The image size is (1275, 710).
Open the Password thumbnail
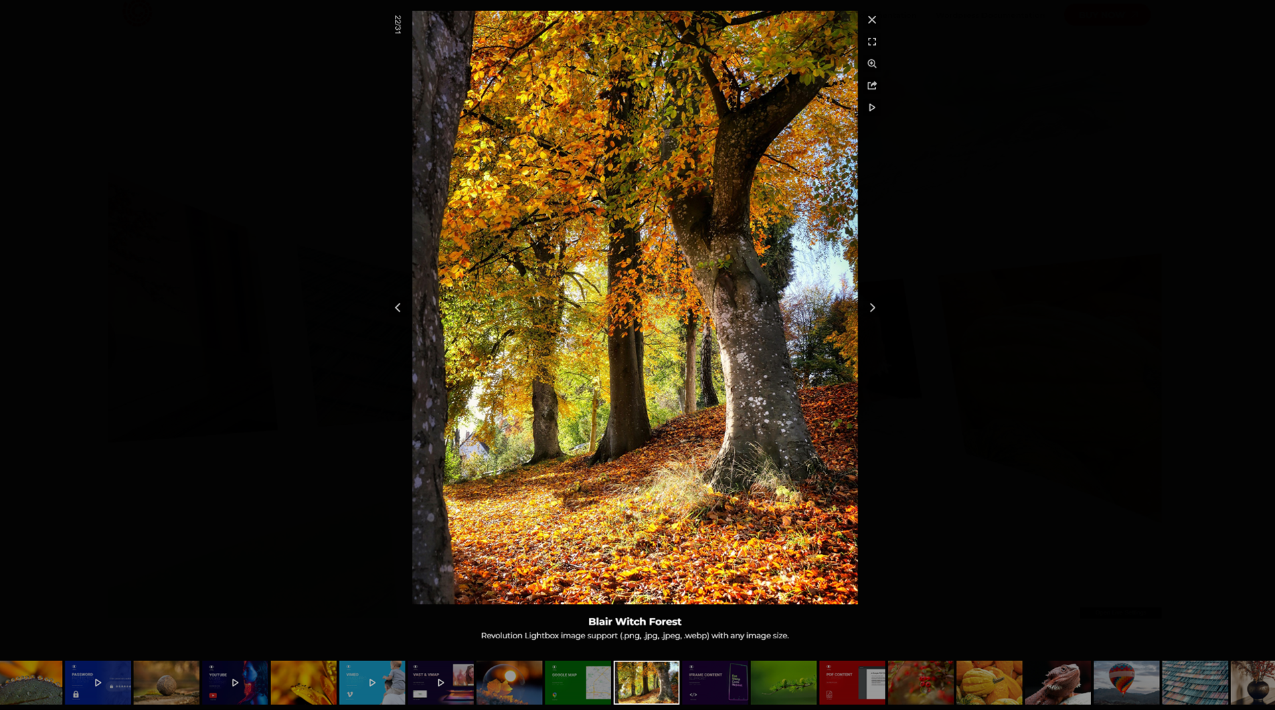[98, 682]
